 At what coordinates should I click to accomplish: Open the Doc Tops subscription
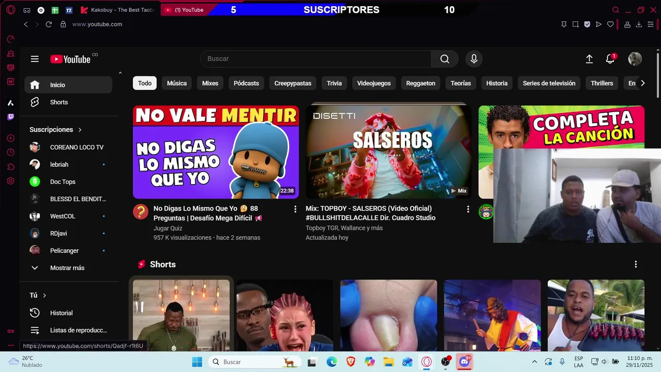(68, 182)
